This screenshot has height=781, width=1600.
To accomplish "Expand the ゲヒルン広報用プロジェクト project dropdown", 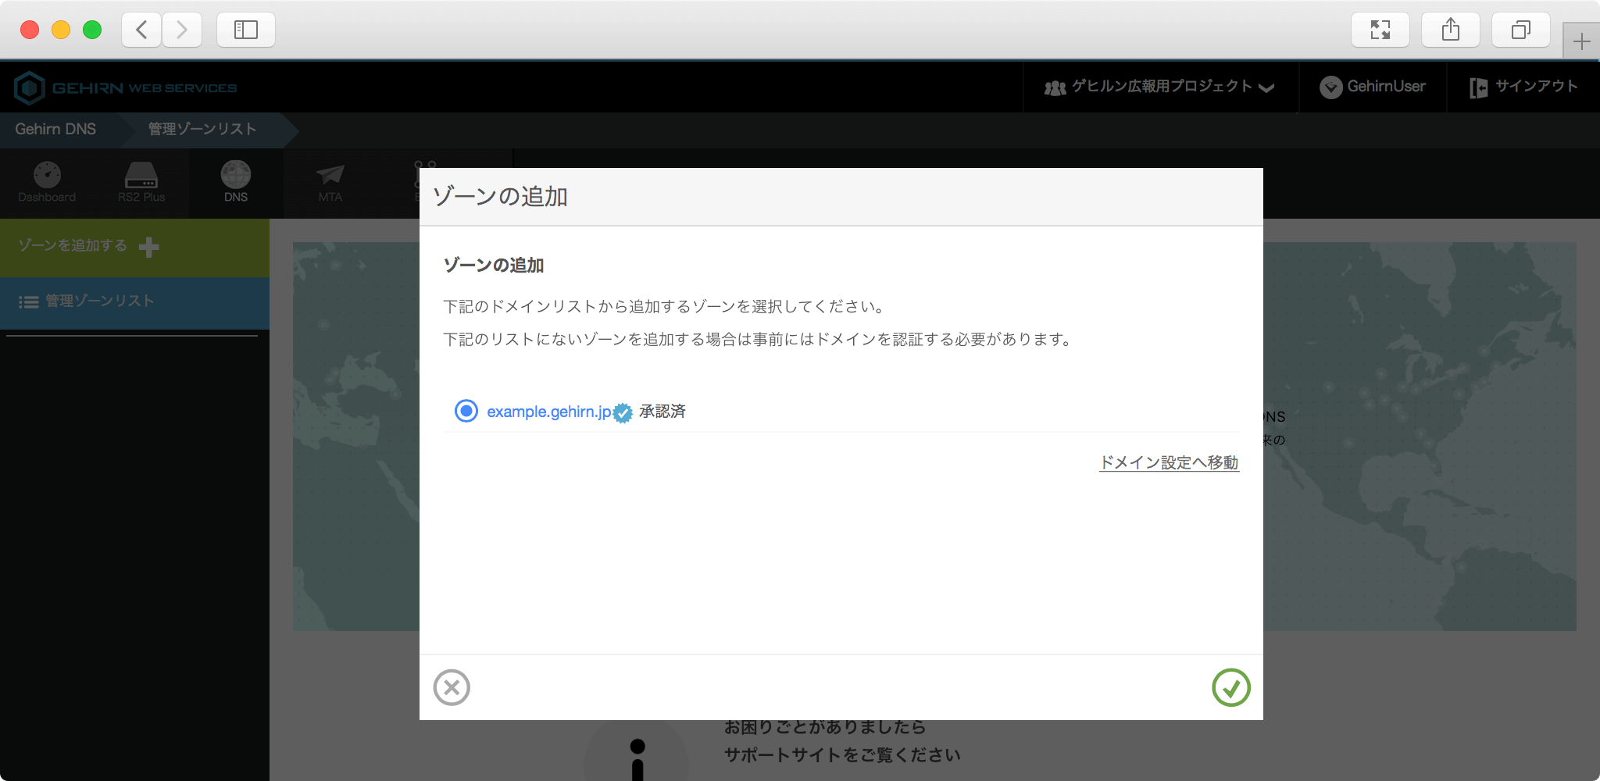I will (x=1160, y=87).
